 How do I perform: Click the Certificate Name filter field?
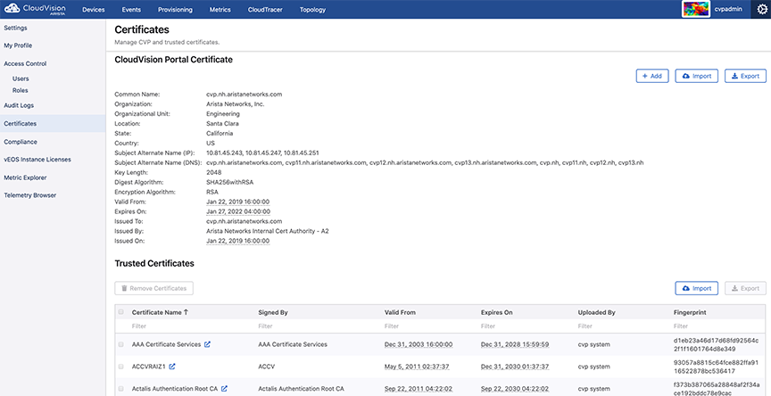point(192,326)
